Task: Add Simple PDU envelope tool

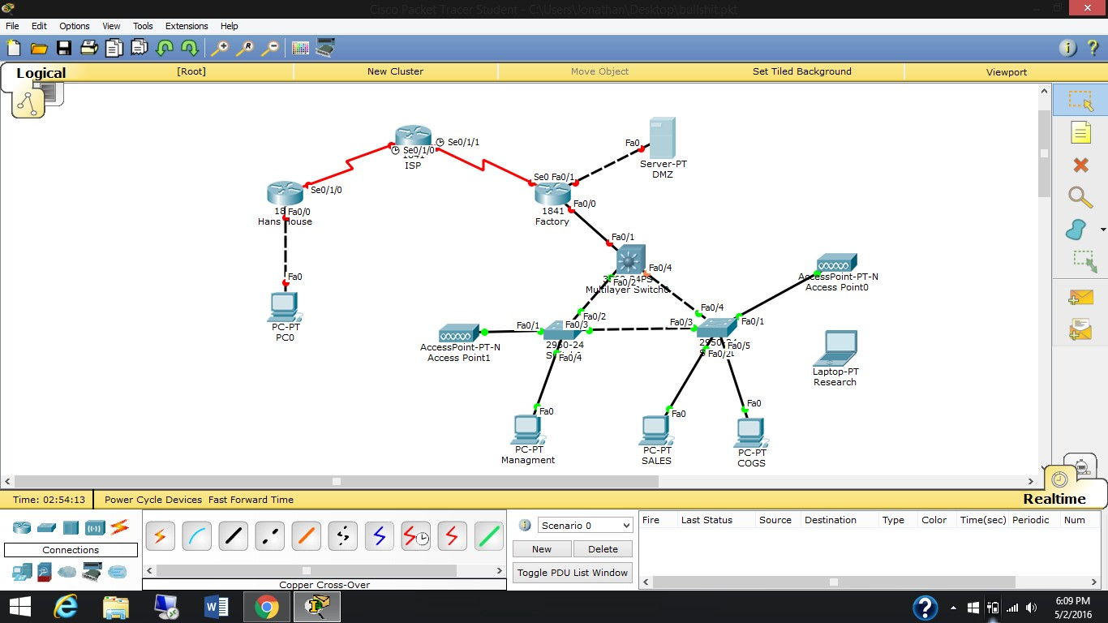Action: [1080, 298]
